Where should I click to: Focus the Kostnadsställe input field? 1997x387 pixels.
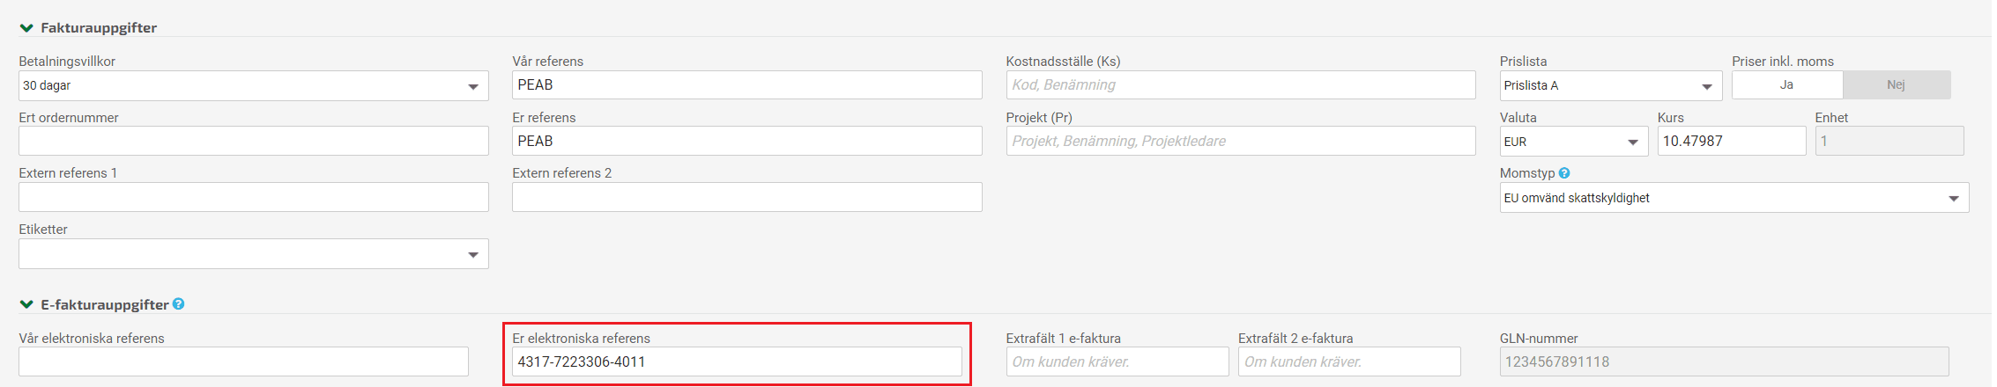(1241, 85)
